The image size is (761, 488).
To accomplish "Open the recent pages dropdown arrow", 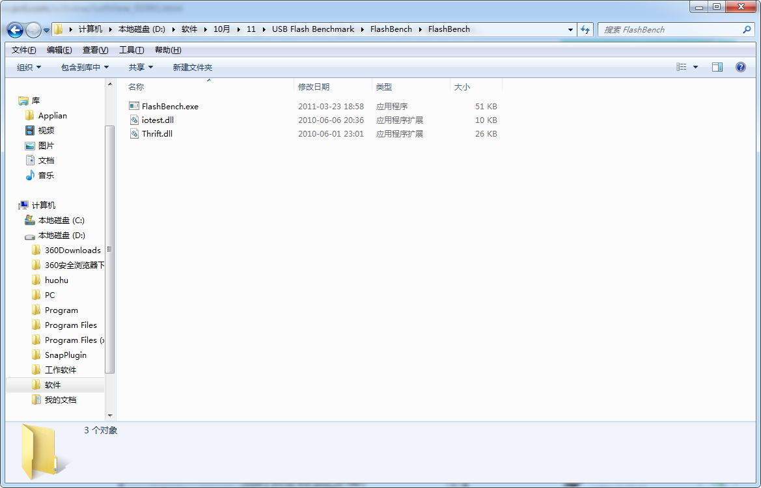I will point(47,30).
